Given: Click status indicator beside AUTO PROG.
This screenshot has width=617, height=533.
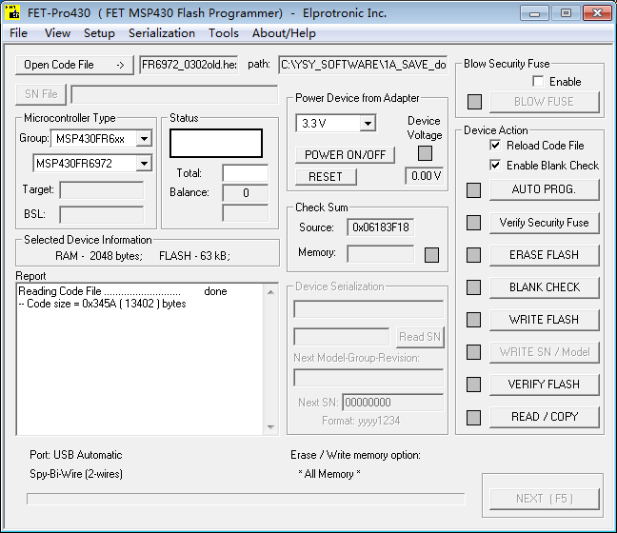Looking at the screenshot, I should [473, 190].
